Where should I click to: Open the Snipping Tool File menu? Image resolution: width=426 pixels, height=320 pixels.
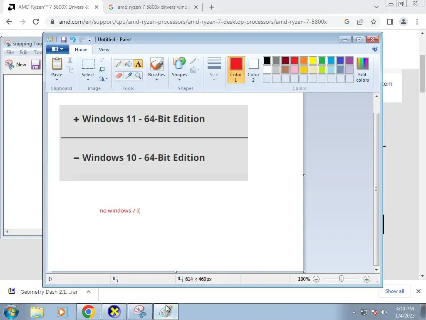(10, 52)
